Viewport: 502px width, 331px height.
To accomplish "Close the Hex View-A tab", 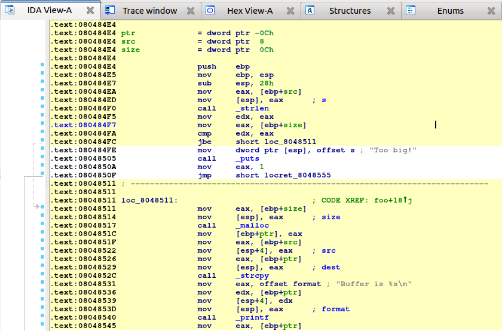I will pyautogui.click(x=290, y=11).
